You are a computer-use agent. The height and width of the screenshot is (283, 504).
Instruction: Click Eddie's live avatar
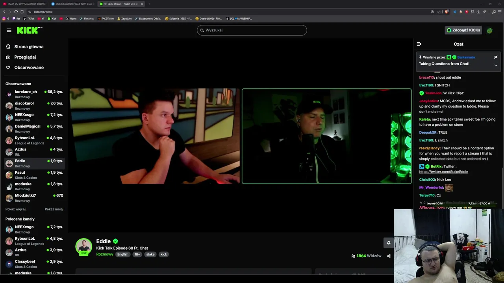coord(83,247)
